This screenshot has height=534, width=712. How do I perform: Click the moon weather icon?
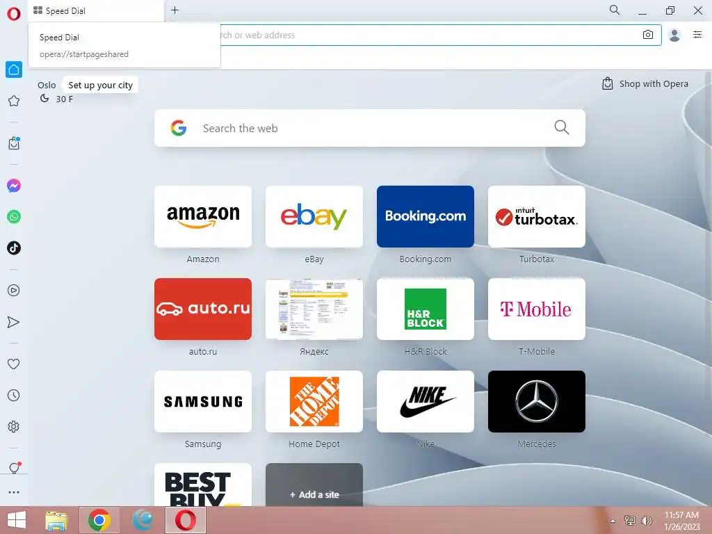[x=44, y=98]
